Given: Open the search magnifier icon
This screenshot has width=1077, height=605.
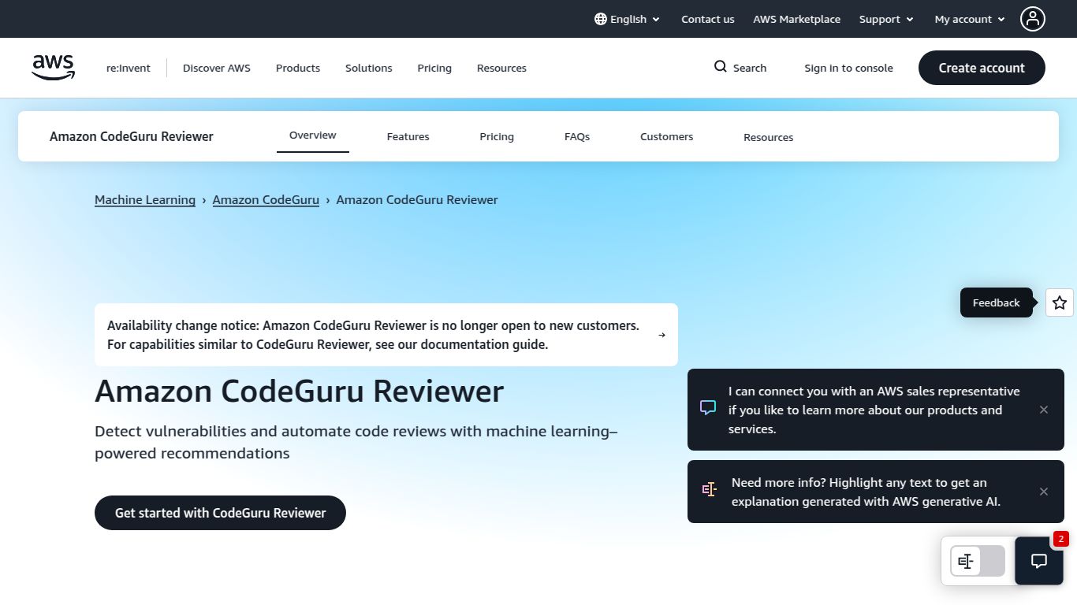Looking at the screenshot, I should click(719, 67).
